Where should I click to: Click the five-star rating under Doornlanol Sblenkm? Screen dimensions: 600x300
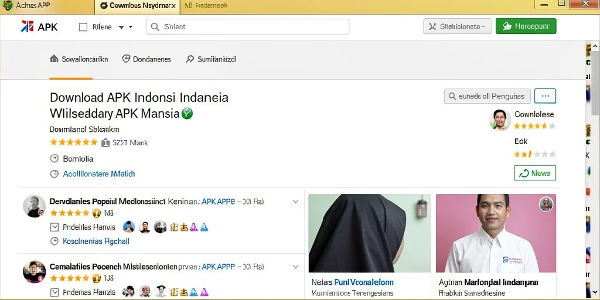tap(74, 142)
